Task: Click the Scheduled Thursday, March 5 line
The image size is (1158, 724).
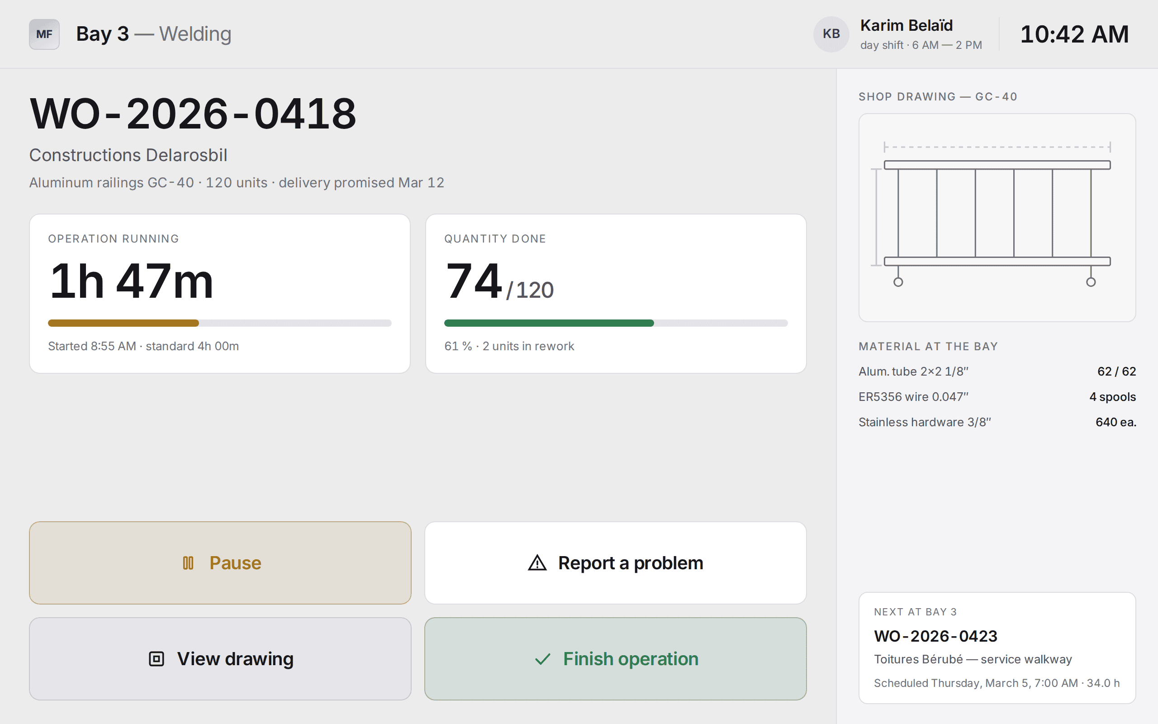Action: tap(997, 683)
